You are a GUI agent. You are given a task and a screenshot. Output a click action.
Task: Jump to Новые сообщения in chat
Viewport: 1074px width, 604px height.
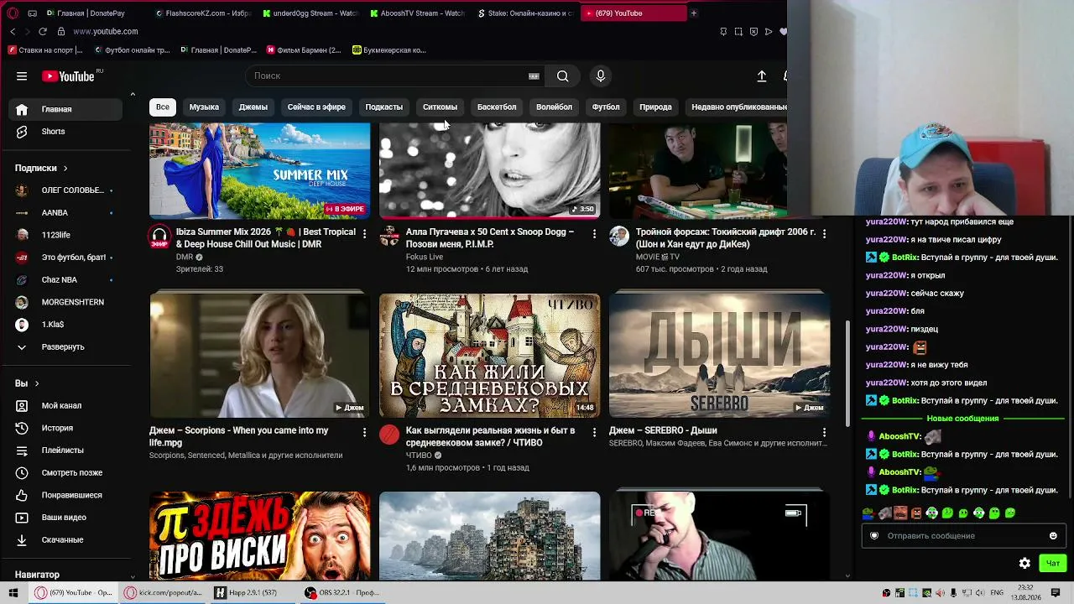(x=962, y=419)
